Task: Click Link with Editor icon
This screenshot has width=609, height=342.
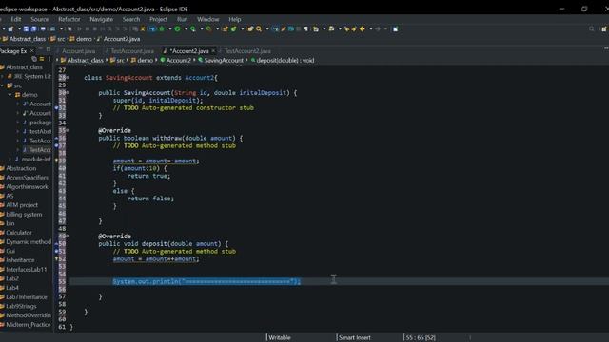Action: [x=42, y=59]
